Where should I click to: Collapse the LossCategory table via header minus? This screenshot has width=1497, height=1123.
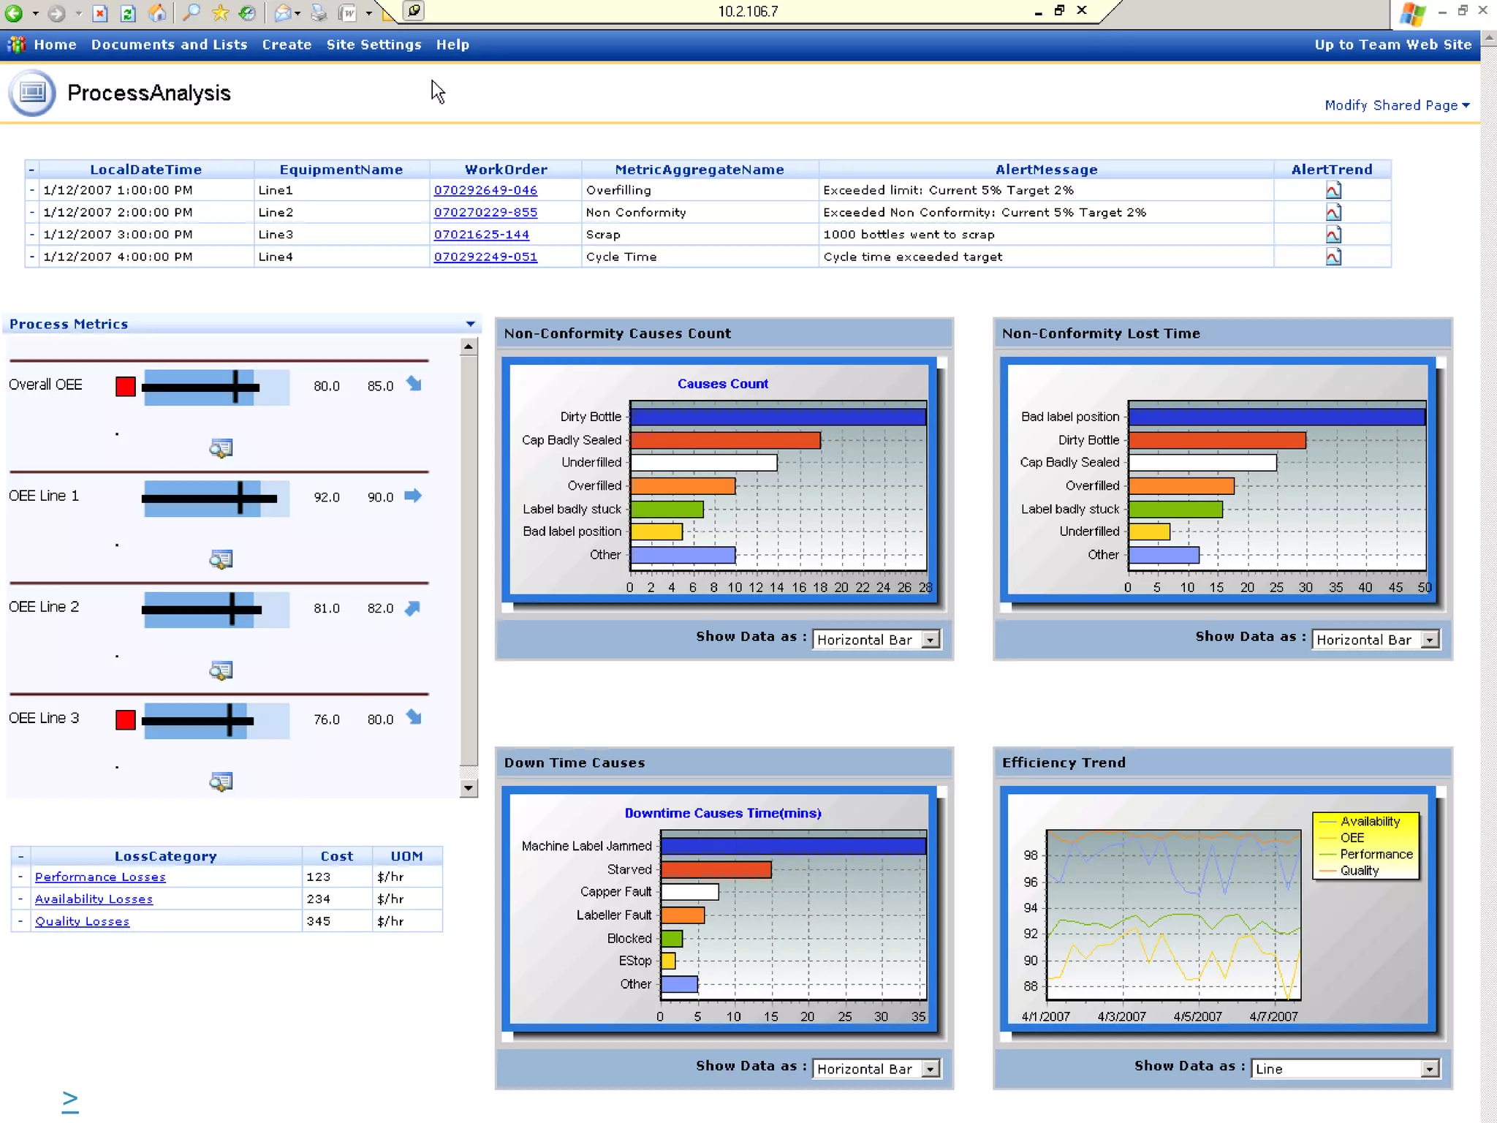20,856
